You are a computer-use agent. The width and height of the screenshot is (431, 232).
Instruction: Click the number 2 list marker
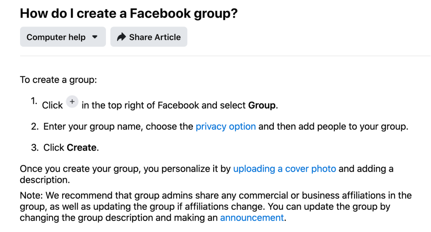[35, 127]
